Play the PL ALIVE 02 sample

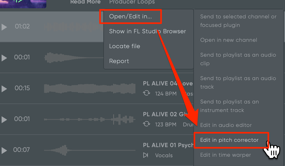pyautogui.click(x=4, y=120)
